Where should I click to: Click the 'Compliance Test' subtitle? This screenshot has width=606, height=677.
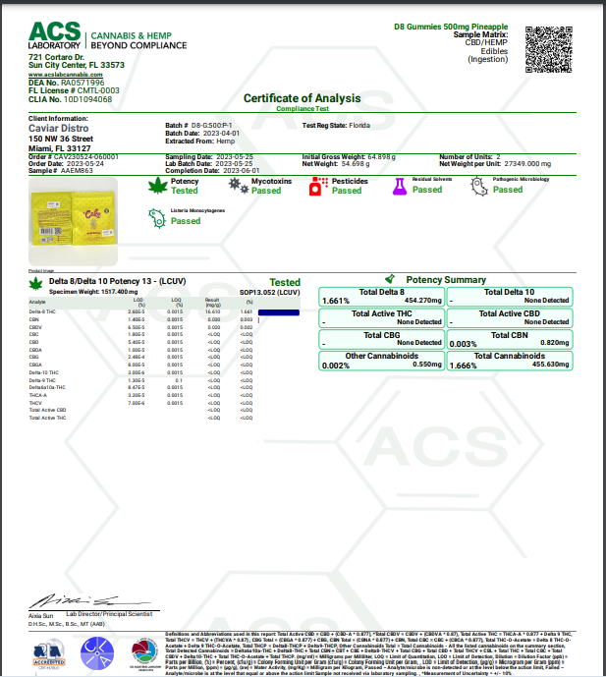click(x=303, y=109)
